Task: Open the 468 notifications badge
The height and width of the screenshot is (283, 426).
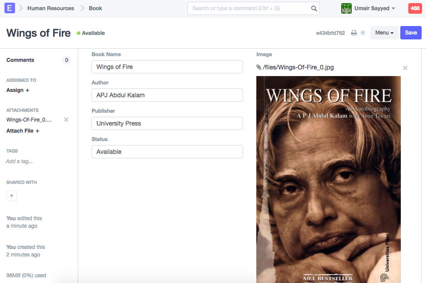Action: [x=415, y=8]
